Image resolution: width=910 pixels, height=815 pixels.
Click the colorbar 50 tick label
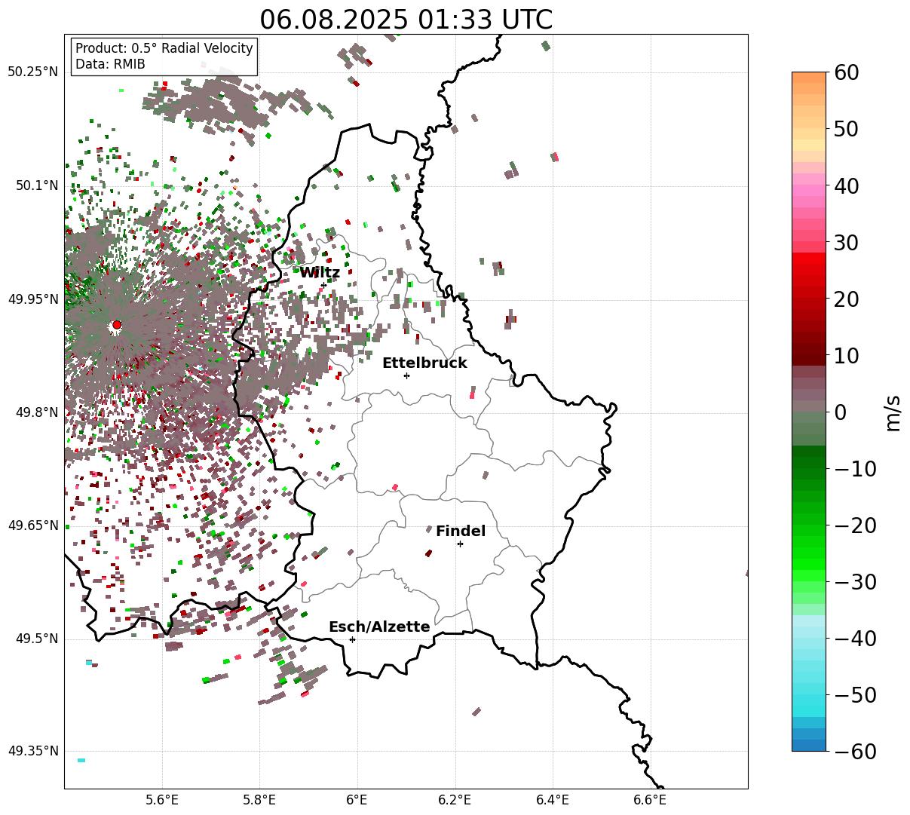point(845,129)
